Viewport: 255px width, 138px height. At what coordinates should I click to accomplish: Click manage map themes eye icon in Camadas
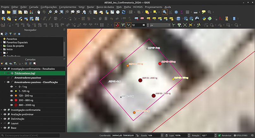coord(11,63)
